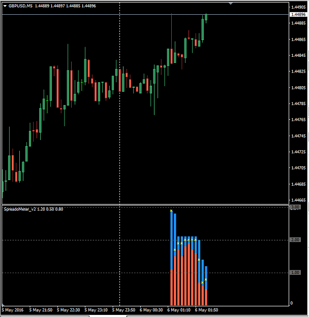Click the 6 May 01:50 time label
This screenshot has height=317, width=309.
point(207,310)
